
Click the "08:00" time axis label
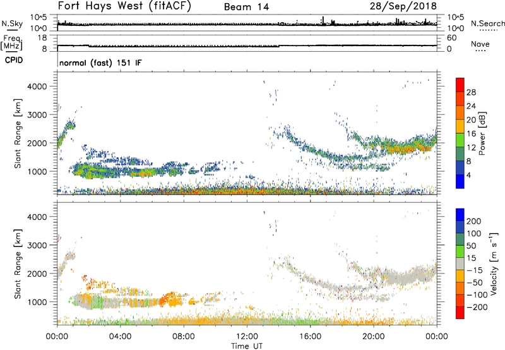click(x=184, y=337)
